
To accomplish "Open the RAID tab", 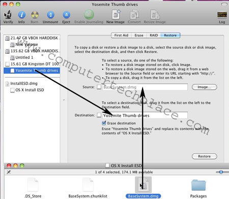I will tap(154, 36).
